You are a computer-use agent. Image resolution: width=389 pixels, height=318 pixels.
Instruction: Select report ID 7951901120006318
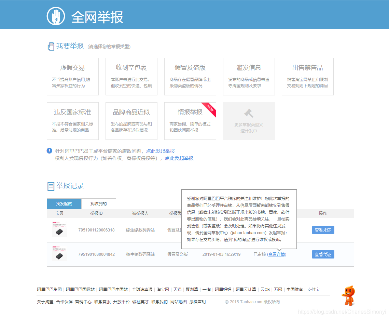[x=97, y=230]
